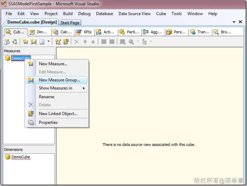
Task: Click the Visual Studio title bar icon
Action: 4,4
